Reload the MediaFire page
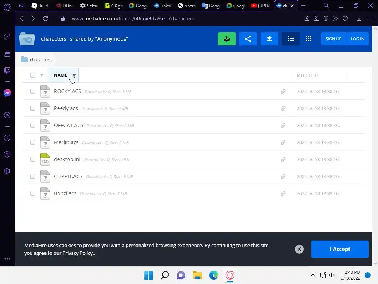Screen dimensions: 378x284 tap(45, 18)
